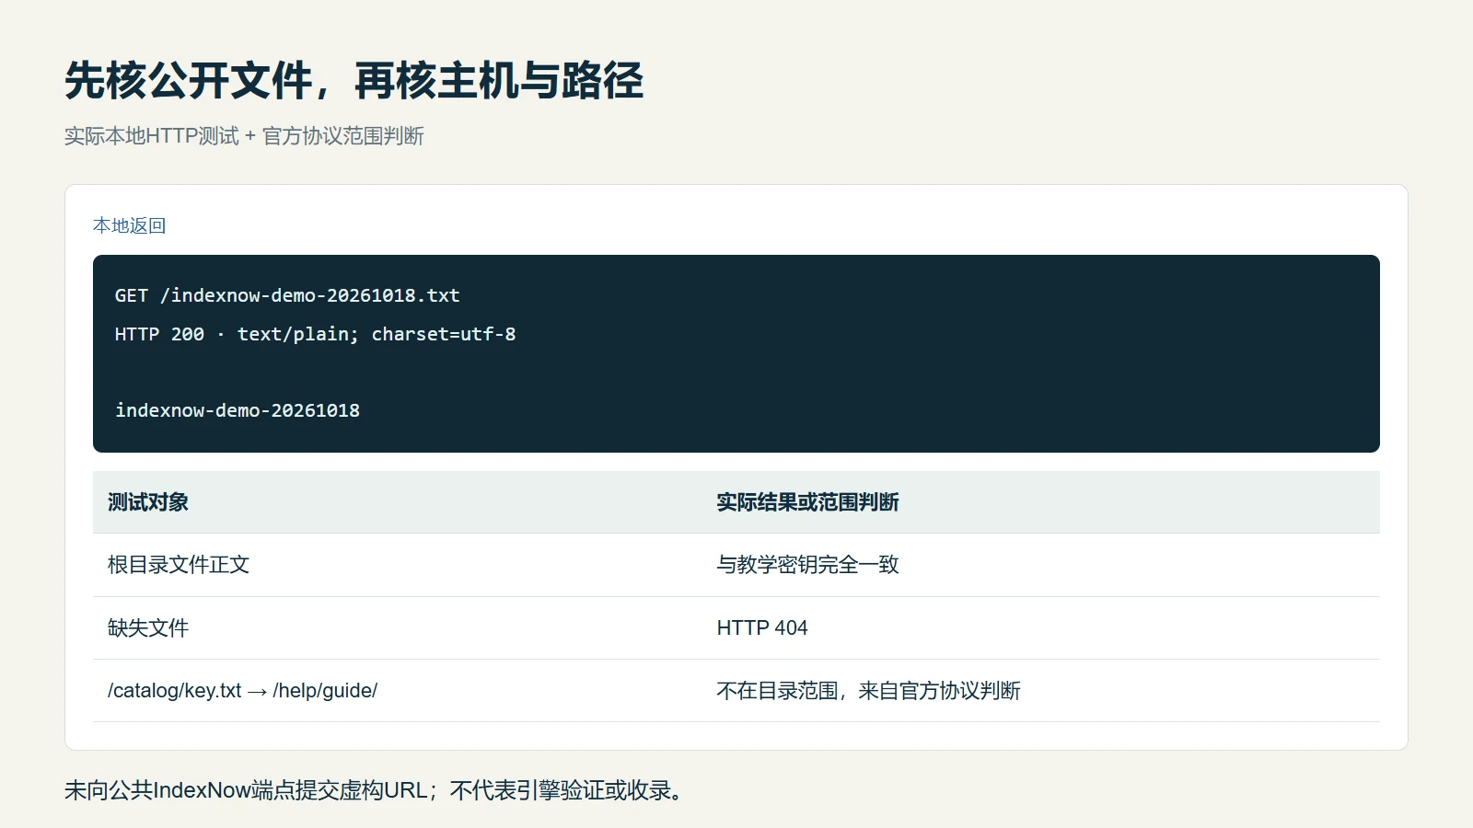Select the /catalog/key.txt → /help/guide/ cell
This screenshot has width=1473, height=828.
click(x=398, y=691)
